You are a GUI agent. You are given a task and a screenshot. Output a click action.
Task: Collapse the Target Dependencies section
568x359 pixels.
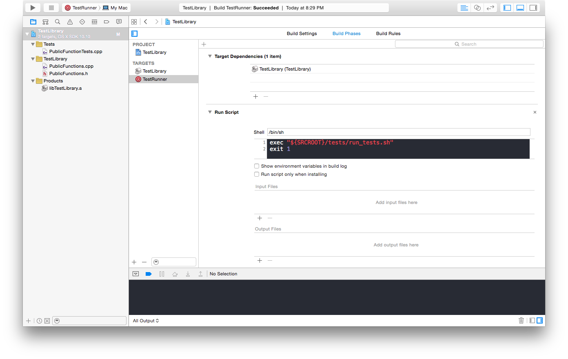(x=210, y=56)
